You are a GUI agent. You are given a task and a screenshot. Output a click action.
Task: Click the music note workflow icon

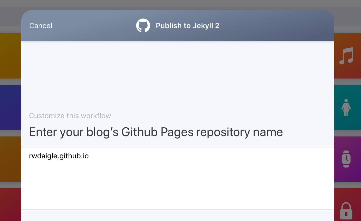point(346,56)
